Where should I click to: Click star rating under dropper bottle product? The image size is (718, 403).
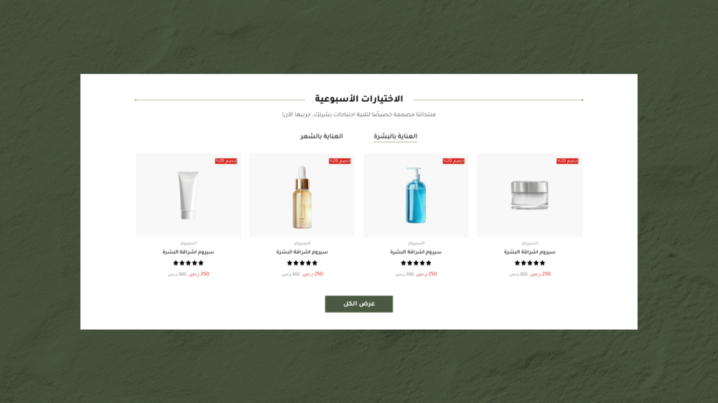[x=302, y=263]
